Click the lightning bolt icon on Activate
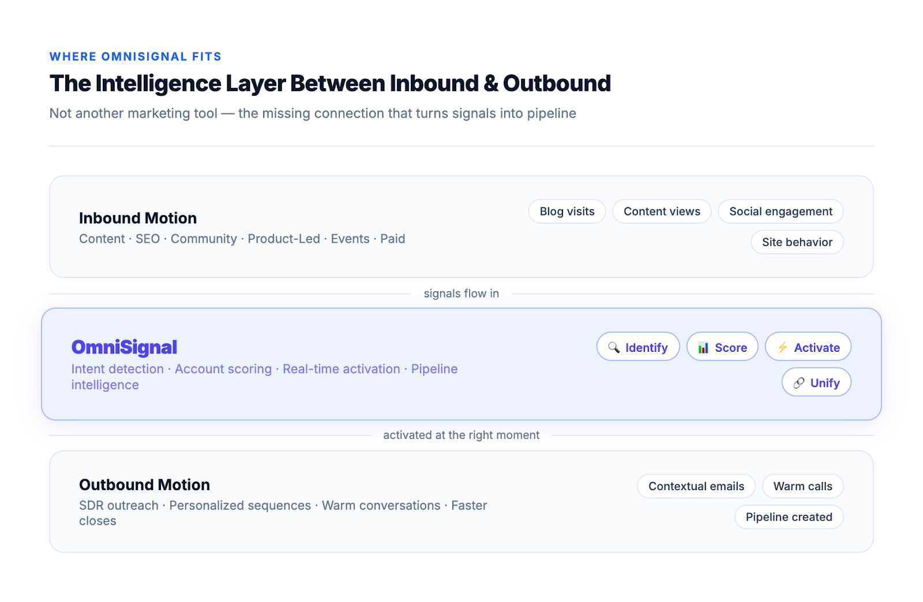Screen dimensions: 923x602 (783, 347)
